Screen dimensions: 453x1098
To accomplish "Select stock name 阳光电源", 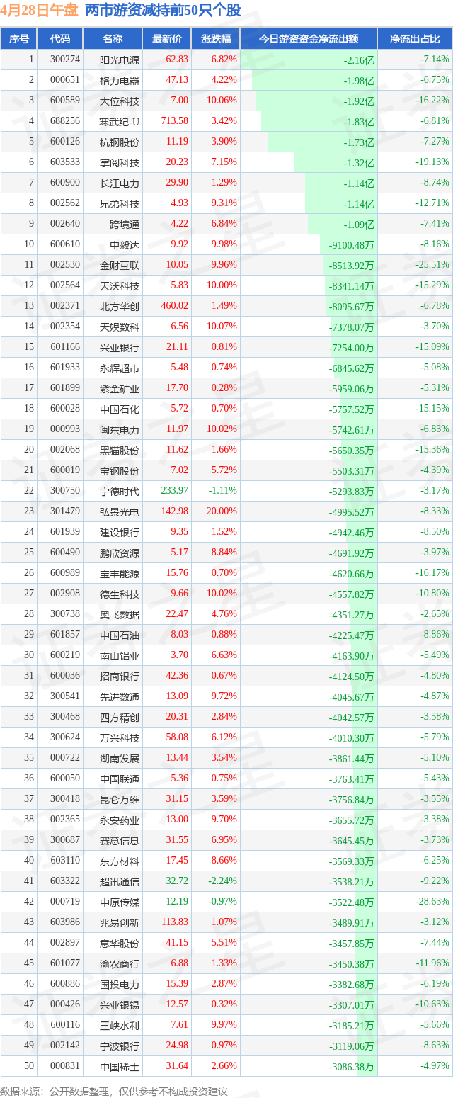I will (120, 60).
